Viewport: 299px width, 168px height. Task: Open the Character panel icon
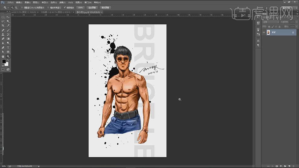point(258,40)
